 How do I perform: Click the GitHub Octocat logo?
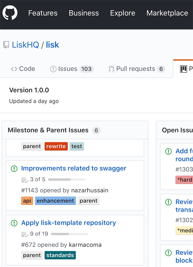click(10, 13)
